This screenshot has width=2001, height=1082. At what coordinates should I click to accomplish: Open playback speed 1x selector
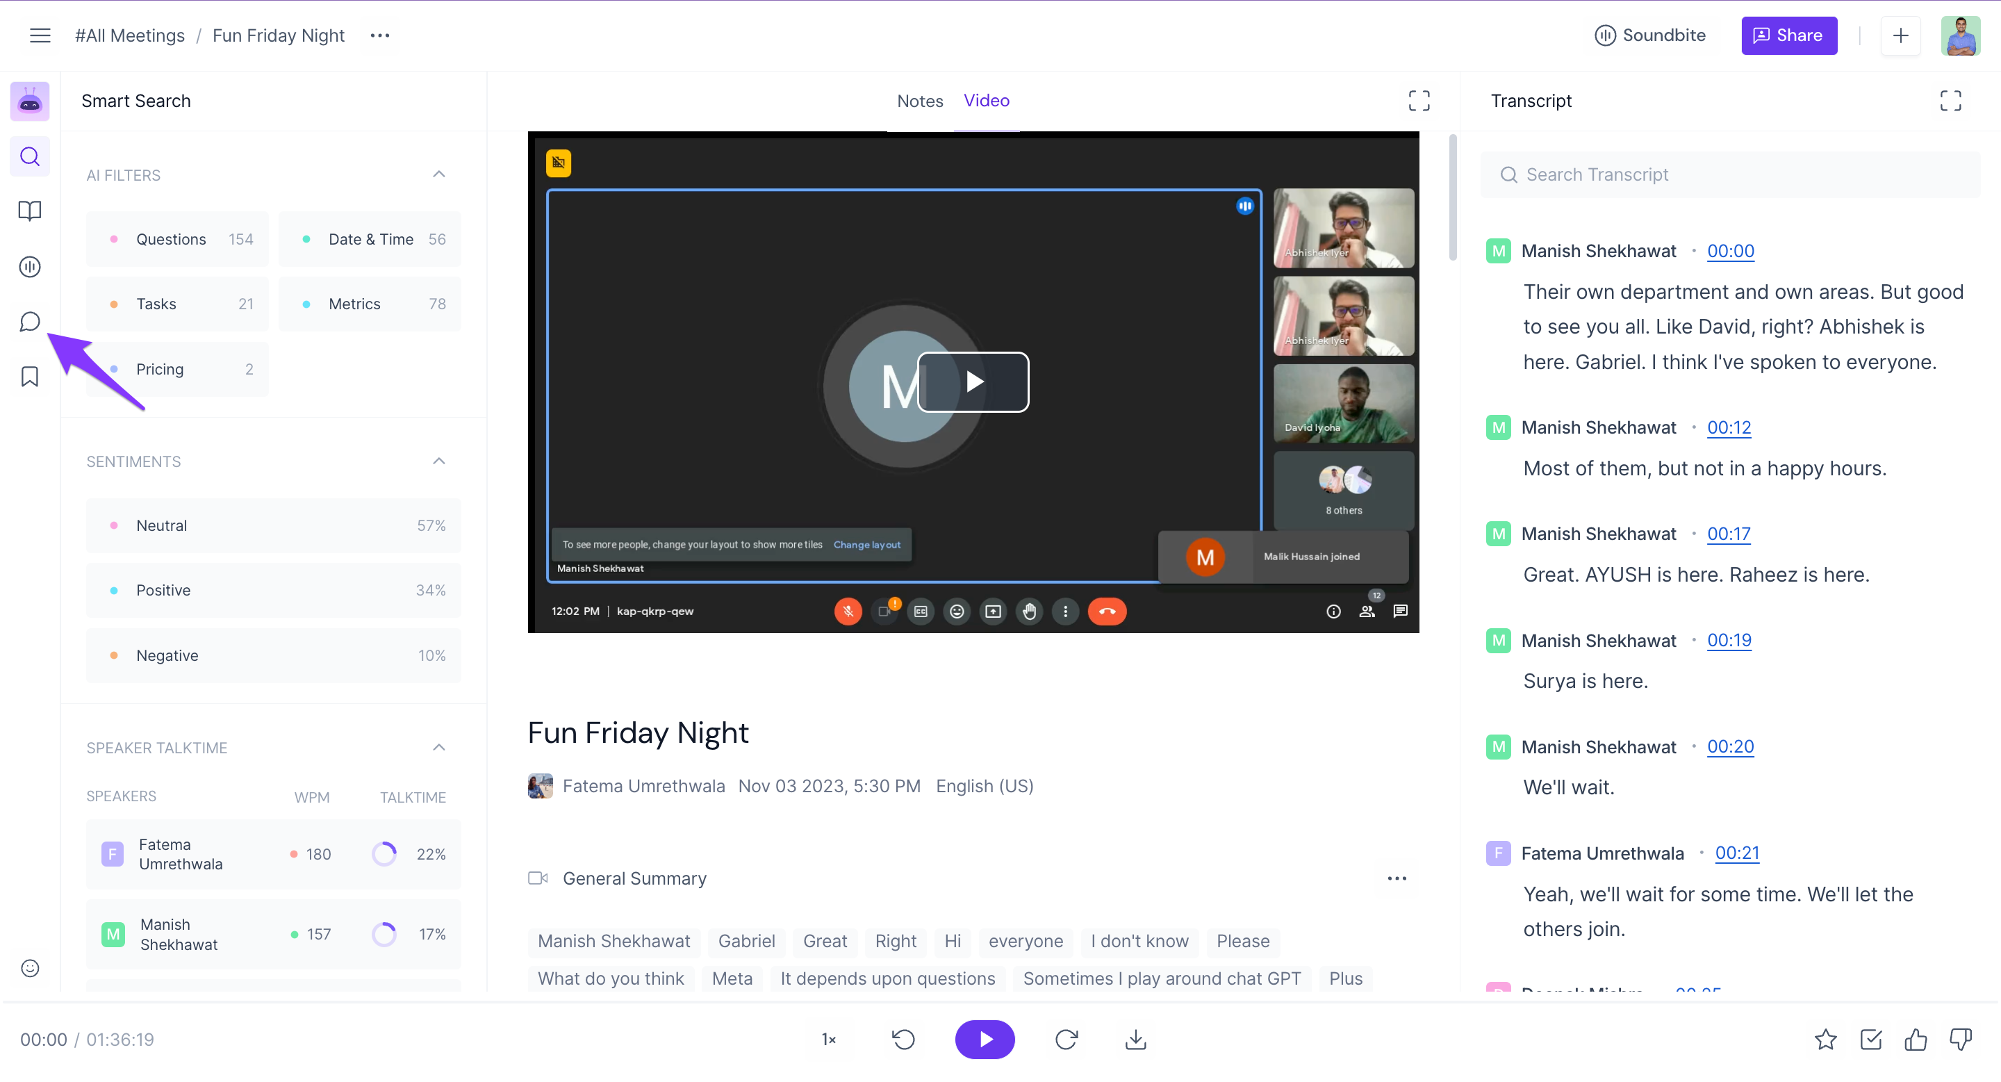pos(829,1040)
